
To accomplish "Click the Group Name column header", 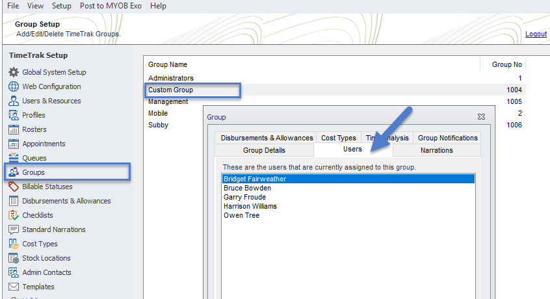I will (x=168, y=64).
